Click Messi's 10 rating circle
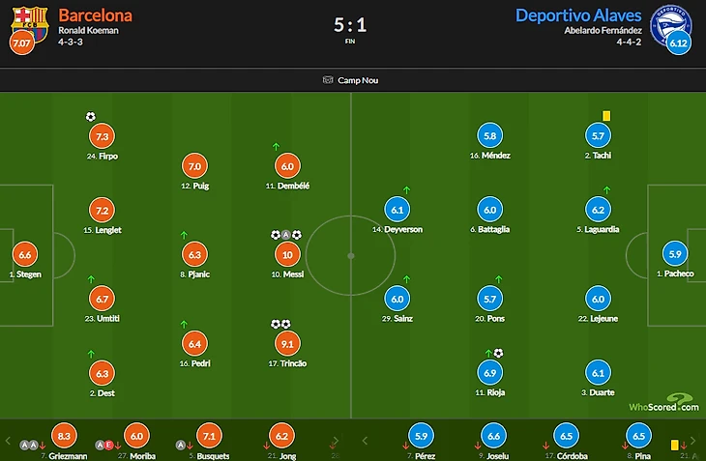Viewport: 706px width, 461px height. (x=287, y=254)
